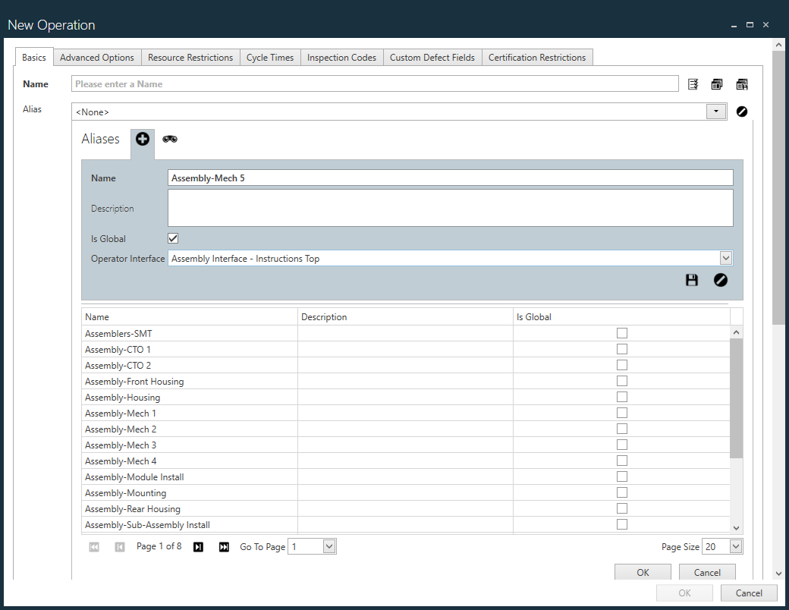Click the empty Name input field
The height and width of the screenshot is (610, 789).
pyautogui.click(x=375, y=83)
